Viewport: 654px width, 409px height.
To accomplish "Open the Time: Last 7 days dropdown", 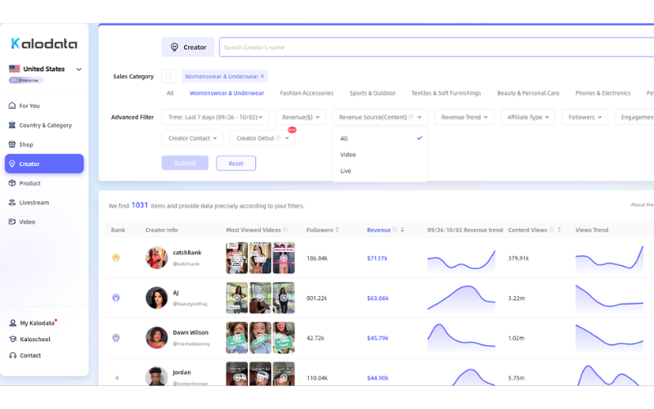I will [215, 117].
